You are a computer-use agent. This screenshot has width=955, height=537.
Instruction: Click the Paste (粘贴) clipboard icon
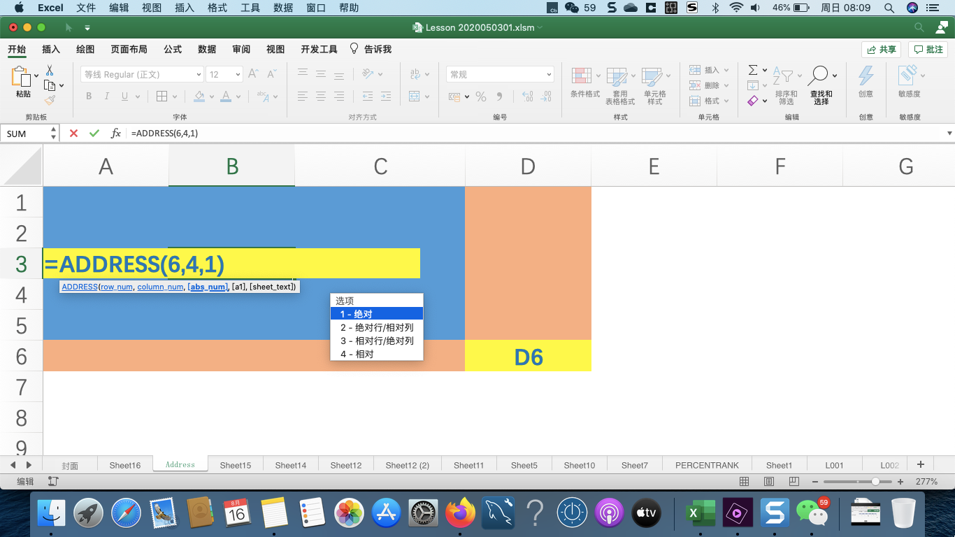click(22, 77)
